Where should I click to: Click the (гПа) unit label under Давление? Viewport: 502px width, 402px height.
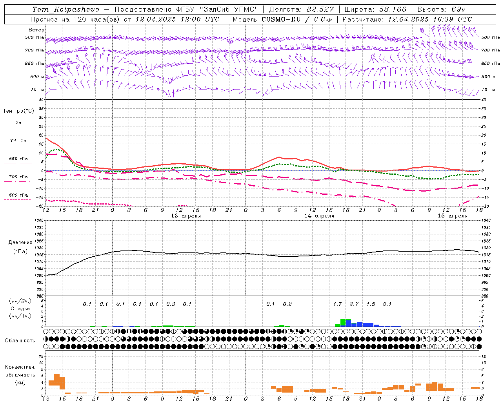20,251
